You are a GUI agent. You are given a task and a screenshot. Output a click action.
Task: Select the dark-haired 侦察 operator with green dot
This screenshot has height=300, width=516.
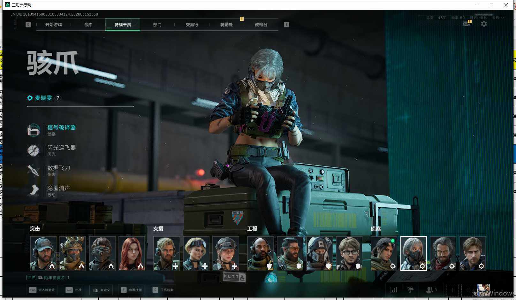(x=384, y=253)
